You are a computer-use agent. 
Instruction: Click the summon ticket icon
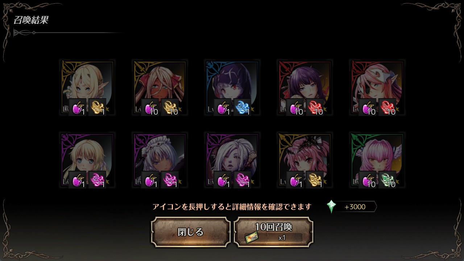pos(252,237)
